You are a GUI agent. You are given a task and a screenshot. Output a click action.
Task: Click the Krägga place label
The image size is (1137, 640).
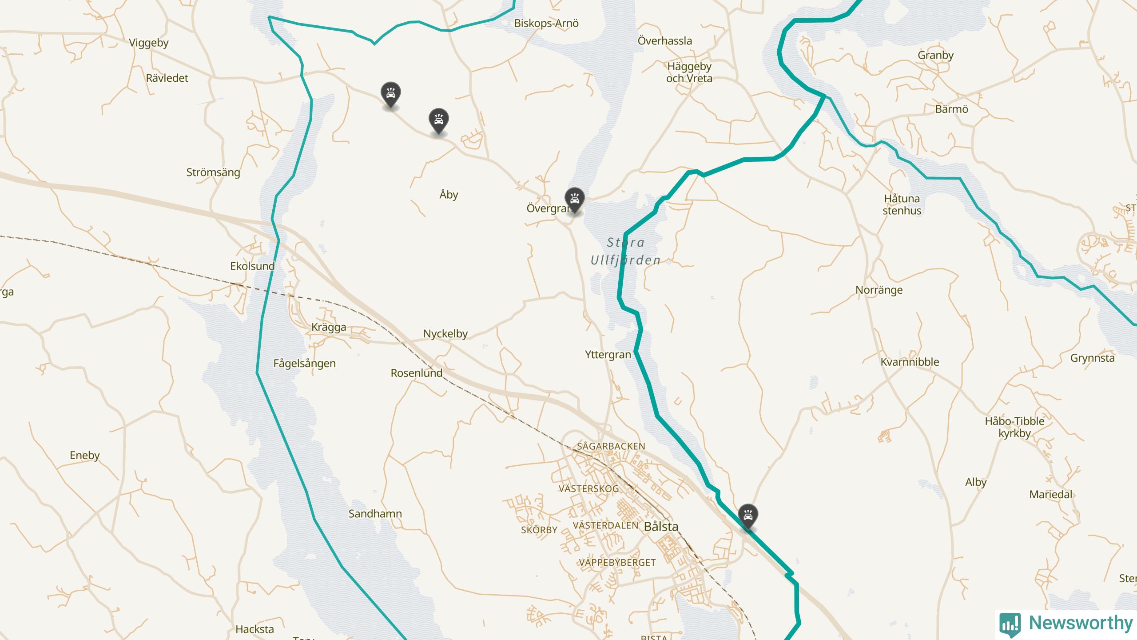click(x=329, y=328)
